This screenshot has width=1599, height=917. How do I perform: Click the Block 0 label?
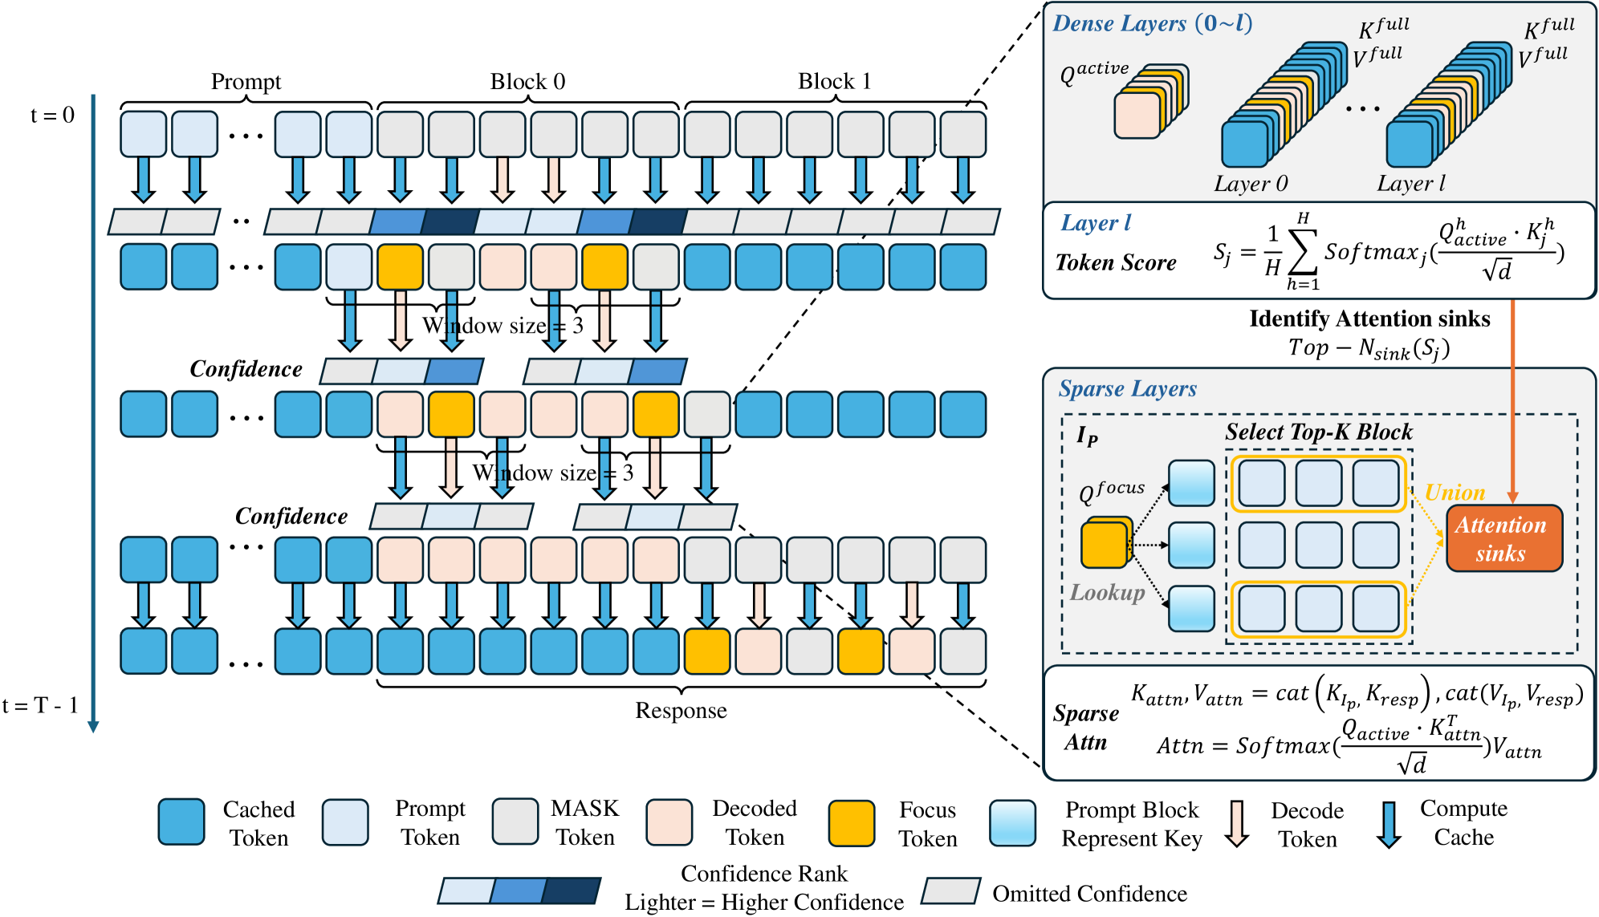click(527, 82)
